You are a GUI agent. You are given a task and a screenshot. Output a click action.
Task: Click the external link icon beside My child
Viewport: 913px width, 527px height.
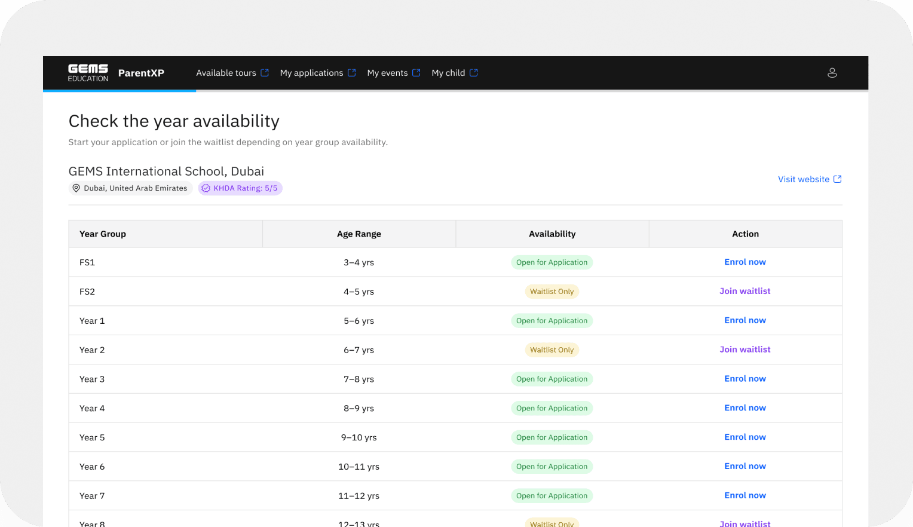pyautogui.click(x=474, y=72)
